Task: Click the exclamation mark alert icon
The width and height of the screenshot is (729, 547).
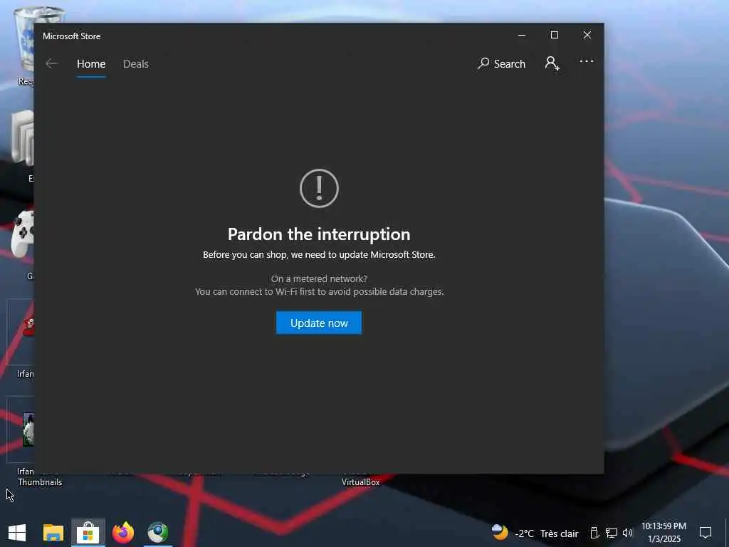Action: point(319,188)
